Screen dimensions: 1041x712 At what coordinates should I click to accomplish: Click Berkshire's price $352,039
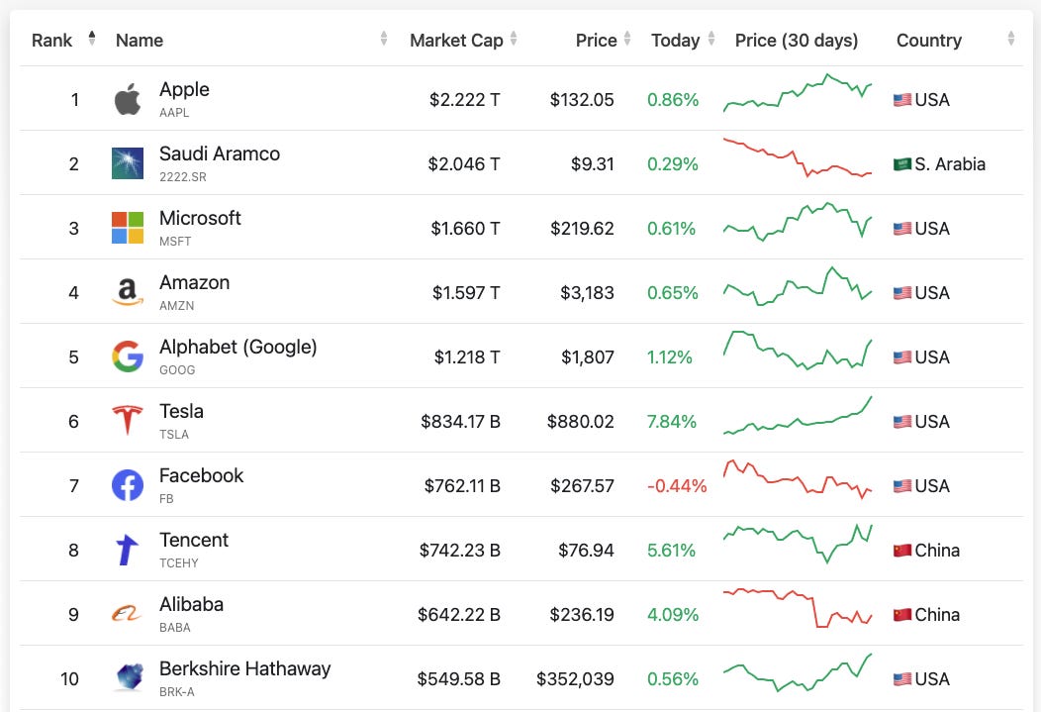[x=575, y=679]
